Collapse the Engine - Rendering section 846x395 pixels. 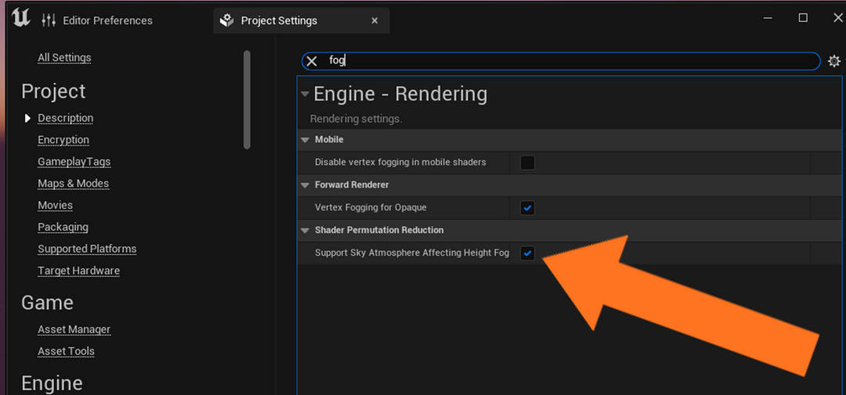click(x=305, y=95)
